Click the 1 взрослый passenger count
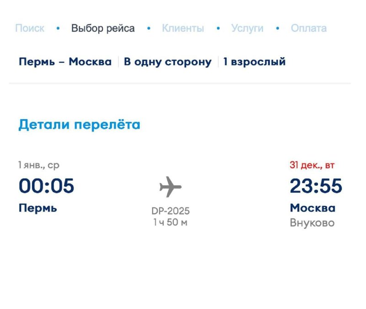Screen dimensions: 366x309 click(254, 62)
